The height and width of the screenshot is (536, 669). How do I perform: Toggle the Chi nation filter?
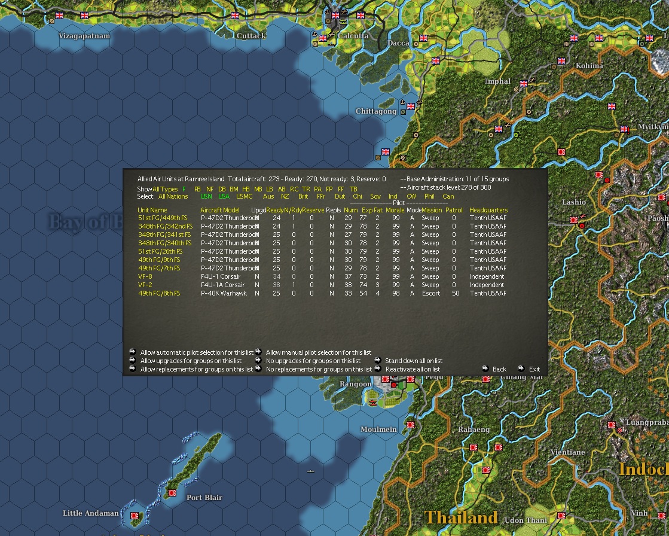[358, 196]
